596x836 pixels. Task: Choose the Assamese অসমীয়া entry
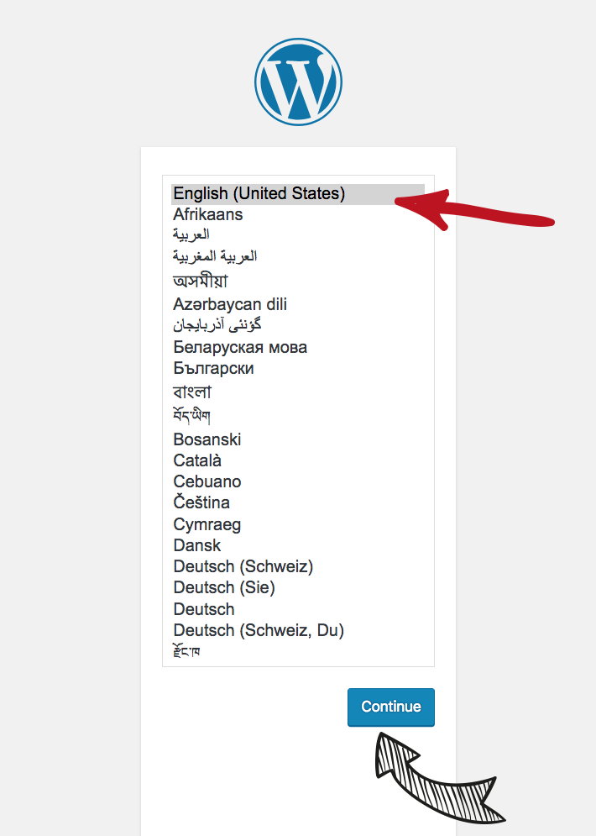click(201, 281)
